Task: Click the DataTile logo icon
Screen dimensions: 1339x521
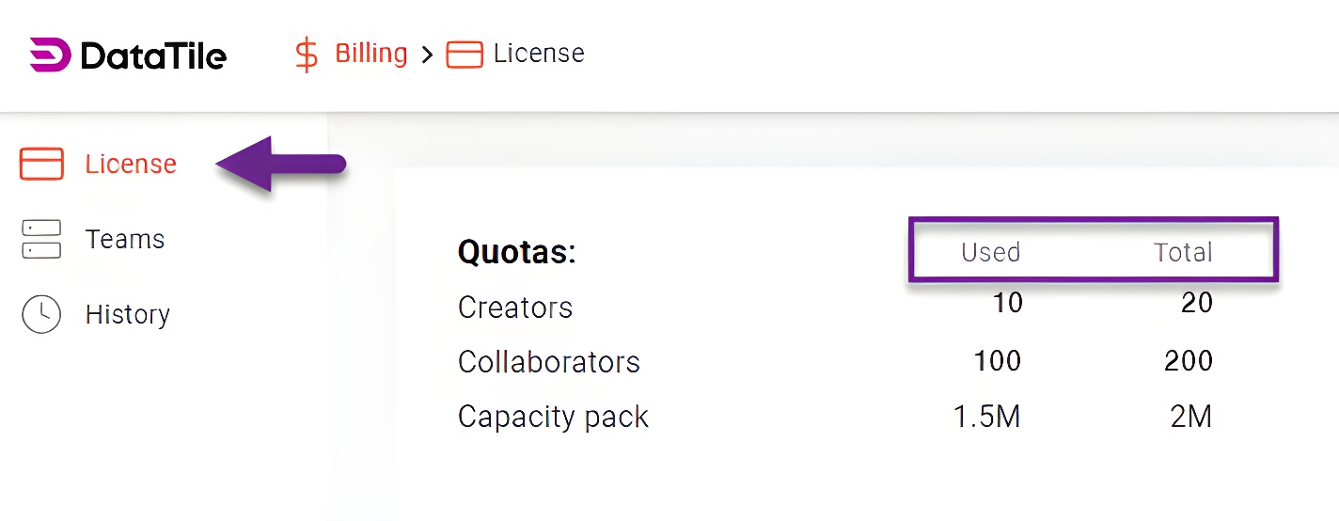Action: pos(50,55)
